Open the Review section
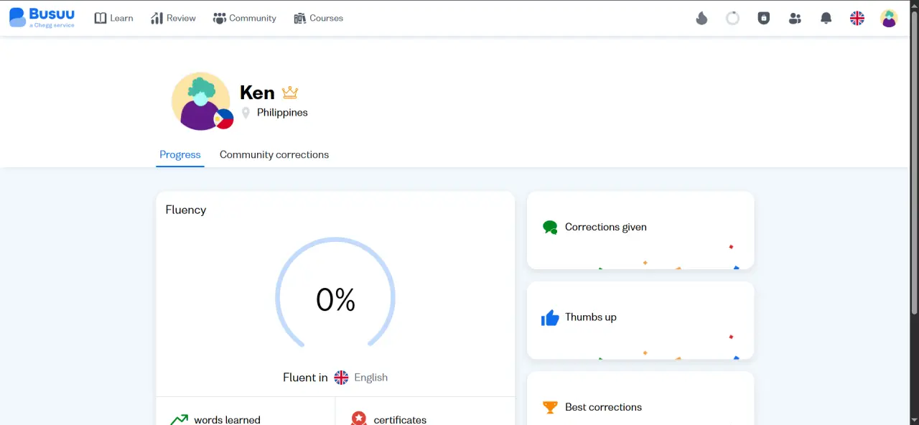Viewport: 919px width, 425px height. click(x=173, y=18)
